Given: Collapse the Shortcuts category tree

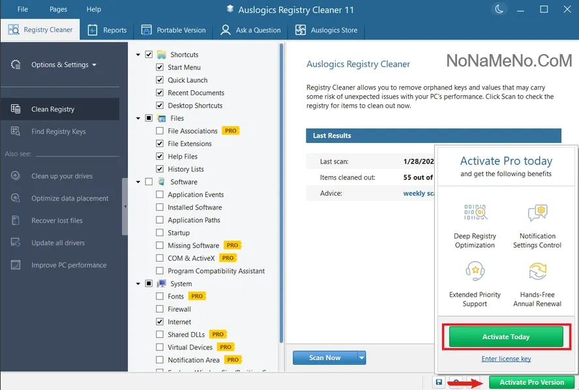Looking at the screenshot, I should pos(138,55).
